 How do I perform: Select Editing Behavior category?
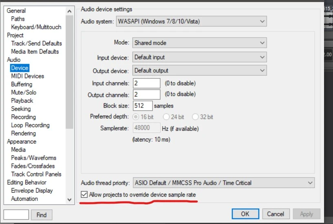point(26,182)
